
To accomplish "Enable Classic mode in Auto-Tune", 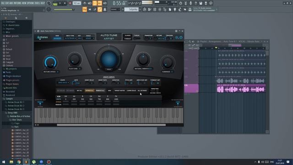I will 128,35.
